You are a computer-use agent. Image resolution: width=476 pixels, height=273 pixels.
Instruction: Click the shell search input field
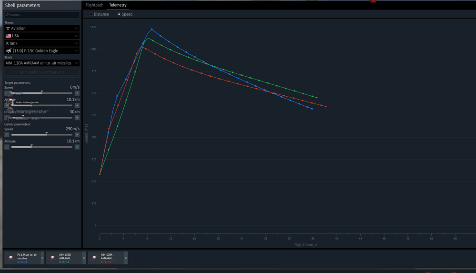pyautogui.click(x=42, y=15)
